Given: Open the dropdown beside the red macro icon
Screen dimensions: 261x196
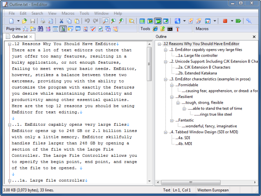Looking at the screenshot, I should [232, 21].
